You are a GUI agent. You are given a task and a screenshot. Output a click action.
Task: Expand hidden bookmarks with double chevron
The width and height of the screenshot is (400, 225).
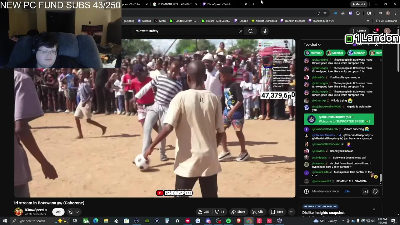368,21
